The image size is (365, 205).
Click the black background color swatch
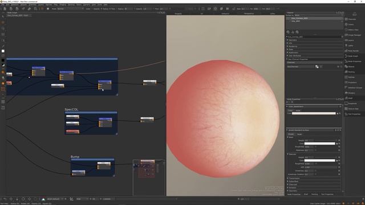point(3,60)
